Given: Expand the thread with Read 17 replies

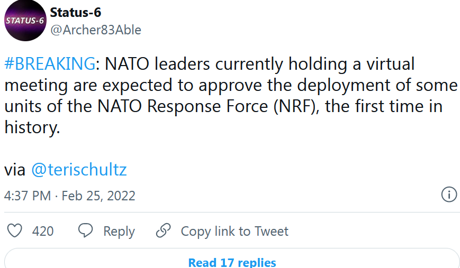Looking at the screenshot, I should tap(232, 262).
